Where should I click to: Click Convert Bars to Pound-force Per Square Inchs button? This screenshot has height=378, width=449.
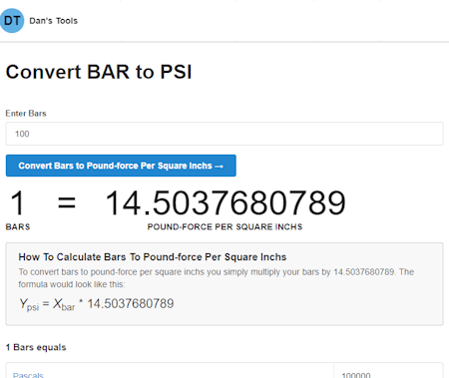click(121, 166)
